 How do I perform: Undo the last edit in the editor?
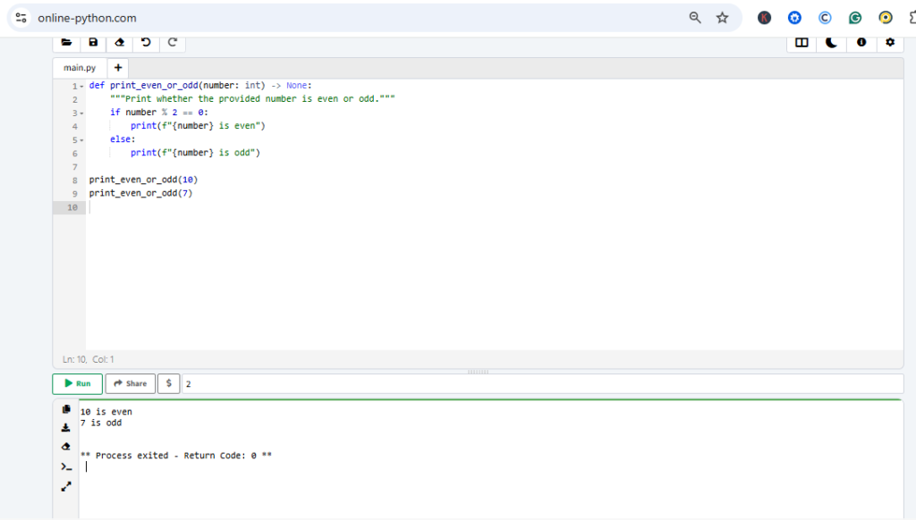(x=146, y=42)
